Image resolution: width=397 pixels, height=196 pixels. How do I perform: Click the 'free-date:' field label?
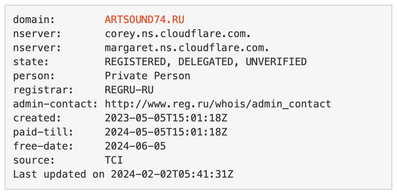click(x=42, y=146)
